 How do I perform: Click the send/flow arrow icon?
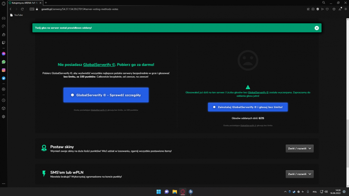322,9
